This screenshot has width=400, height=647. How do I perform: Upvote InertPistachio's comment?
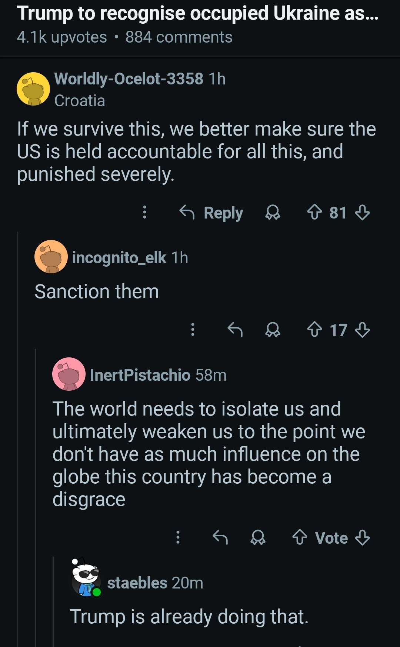tap(300, 537)
